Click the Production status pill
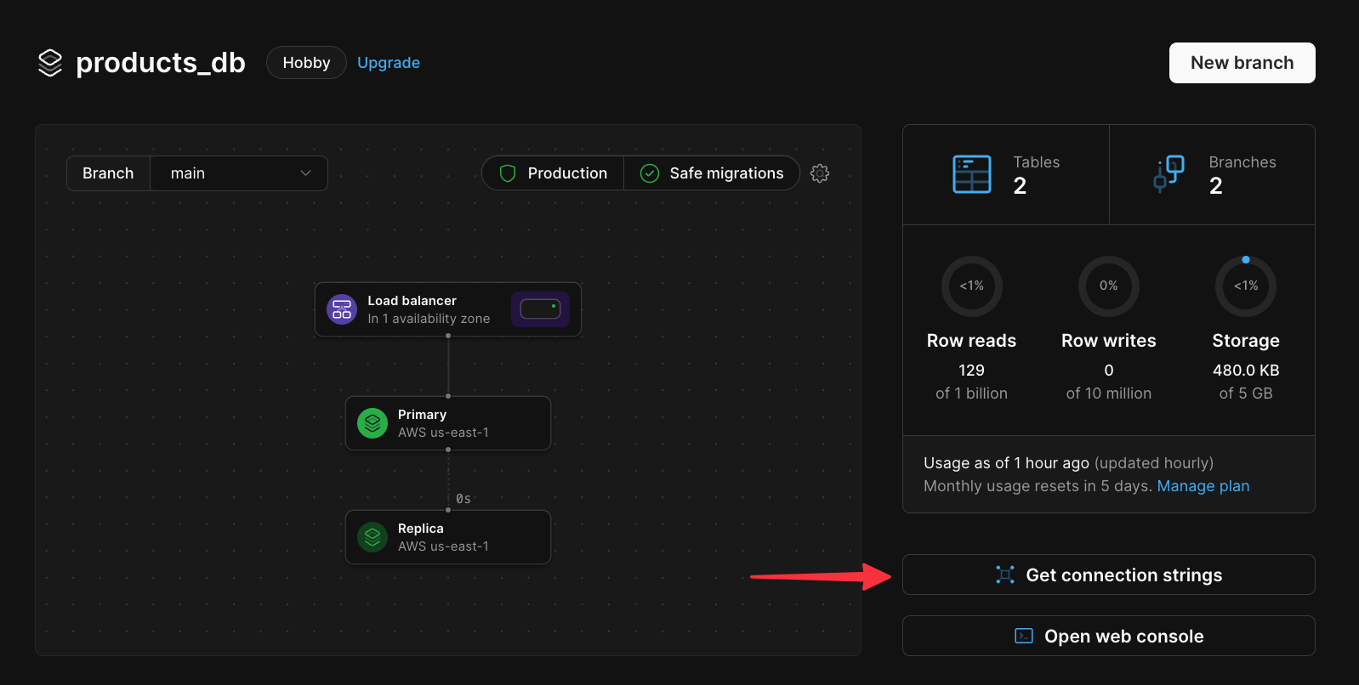 [x=553, y=173]
